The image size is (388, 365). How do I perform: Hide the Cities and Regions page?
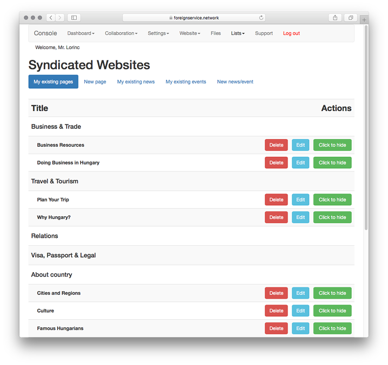332,293
